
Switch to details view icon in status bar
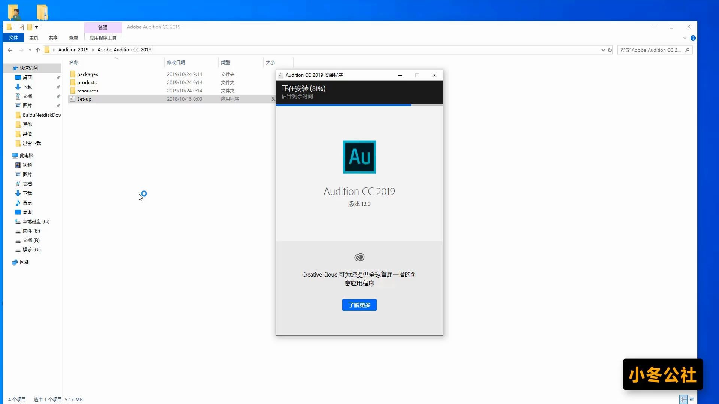click(683, 399)
